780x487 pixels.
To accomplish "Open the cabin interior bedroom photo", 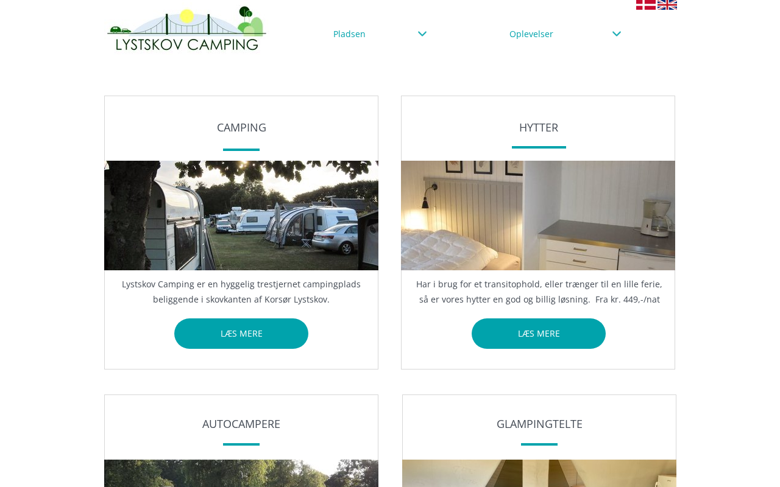I will [x=538, y=215].
